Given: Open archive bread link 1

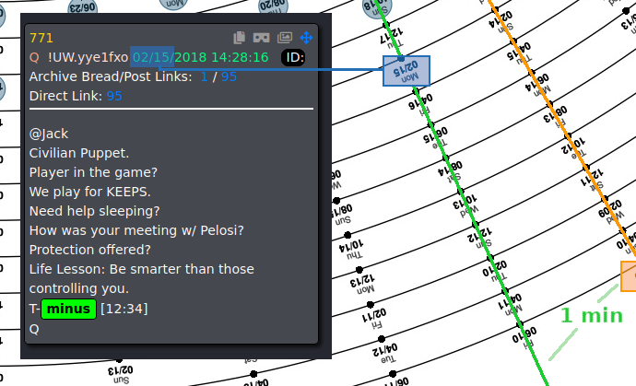Looking at the screenshot, I should tap(204, 76).
